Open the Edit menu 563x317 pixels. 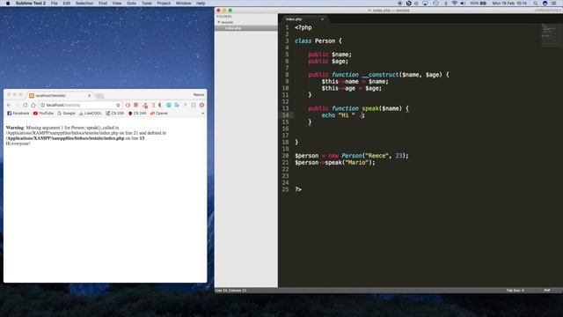tap(67, 4)
